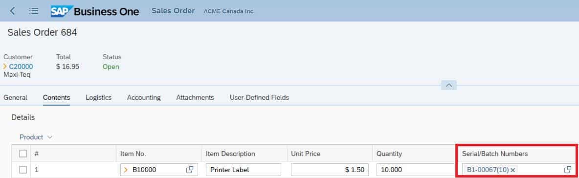Tick the checkbox for row 1

(x=23, y=170)
